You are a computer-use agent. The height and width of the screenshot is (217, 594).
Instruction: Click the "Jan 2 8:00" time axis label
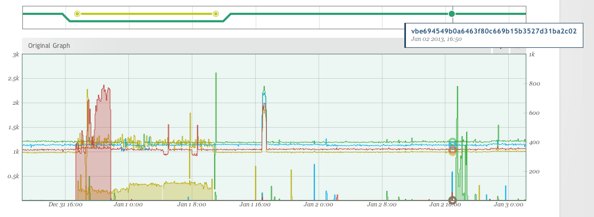point(382,205)
